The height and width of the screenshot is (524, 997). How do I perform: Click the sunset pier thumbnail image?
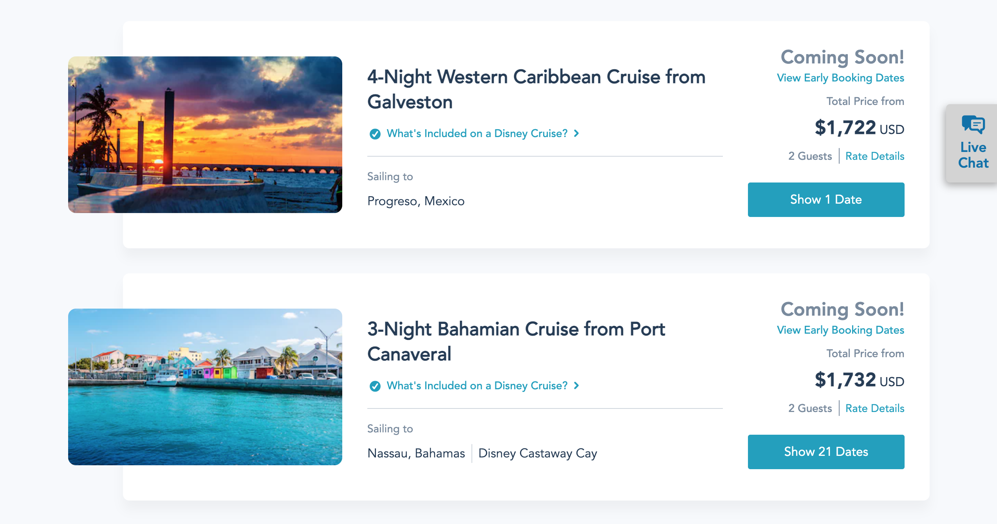pyautogui.click(x=205, y=135)
